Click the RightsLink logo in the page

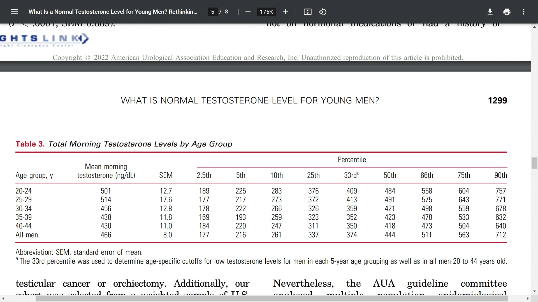[x=44, y=40]
